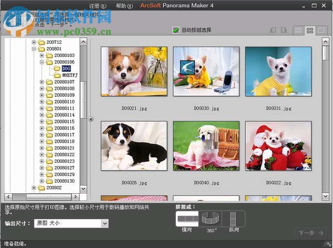Select the 20080115 folder

(64, 122)
